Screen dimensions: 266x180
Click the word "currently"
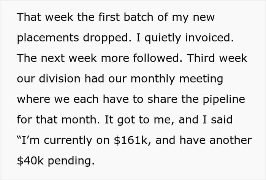(x=68, y=141)
